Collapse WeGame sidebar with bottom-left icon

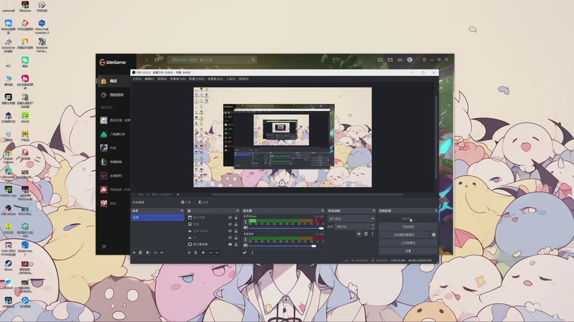(104, 246)
